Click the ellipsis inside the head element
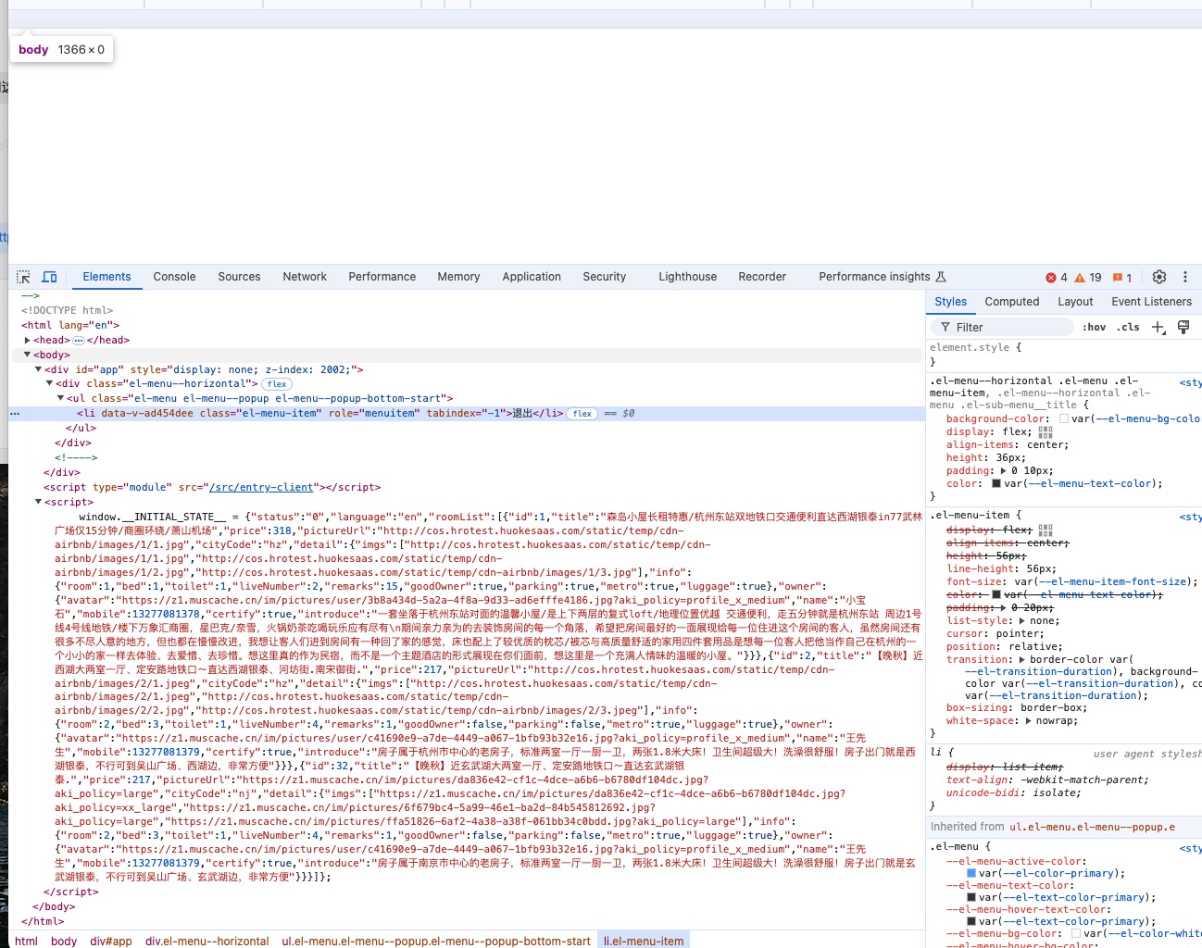The width and height of the screenshot is (1202, 948). (x=79, y=340)
